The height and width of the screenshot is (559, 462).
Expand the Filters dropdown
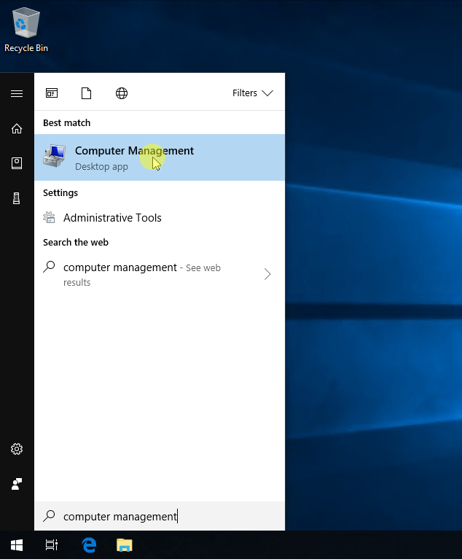point(253,93)
